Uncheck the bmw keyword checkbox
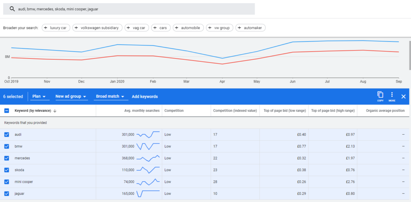The height and width of the screenshot is (202, 411). [7, 146]
